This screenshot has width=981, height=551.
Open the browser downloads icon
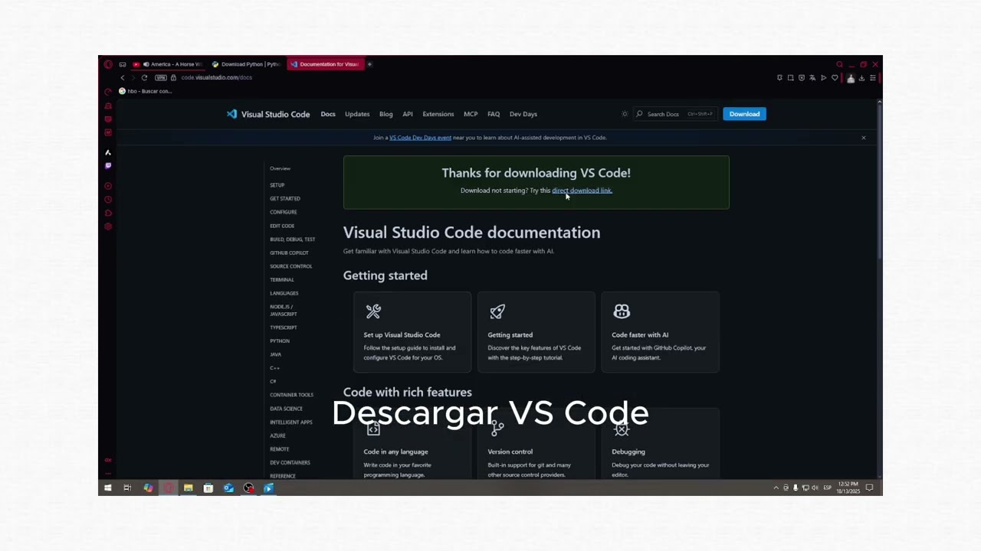861,77
